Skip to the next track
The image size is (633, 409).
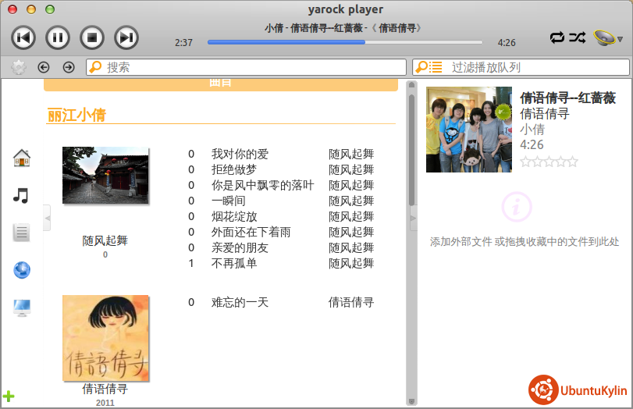(126, 37)
